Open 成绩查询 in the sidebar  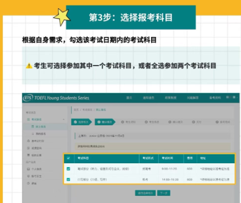[36, 148]
